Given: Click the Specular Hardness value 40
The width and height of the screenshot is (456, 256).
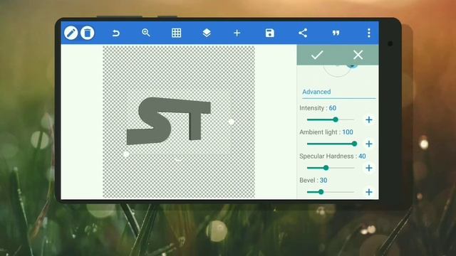Looking at the screenshot, I should click(362, 156).
